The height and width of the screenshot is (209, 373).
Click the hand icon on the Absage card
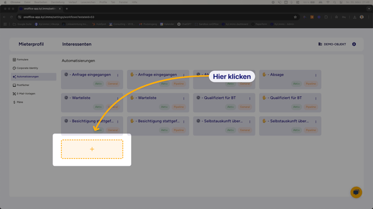click(264, 75)
